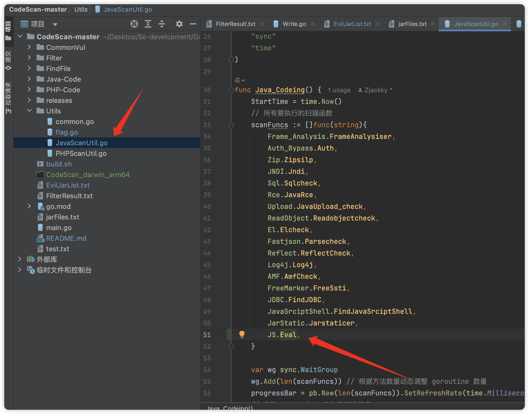Collapse func Java_Codeing fold marker on line 30

[x=231, y=90]
